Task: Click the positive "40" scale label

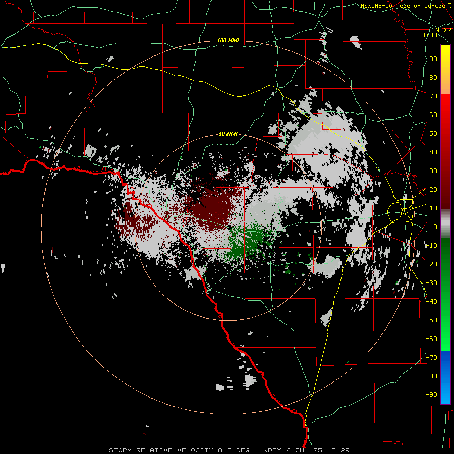Action: (433, 152)
